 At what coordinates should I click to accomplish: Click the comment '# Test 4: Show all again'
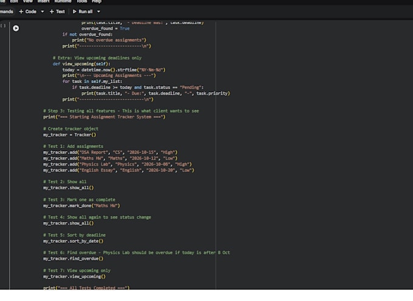[x=97, y=217]
